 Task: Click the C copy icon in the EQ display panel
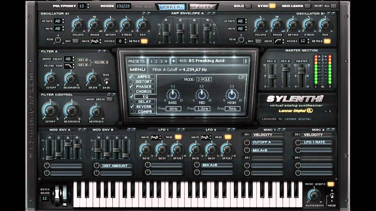pyautogui.click(x=240, y=77)
